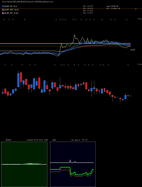
Task: Click the 'Pre L: 0.75' value
Action: [88, 11]
